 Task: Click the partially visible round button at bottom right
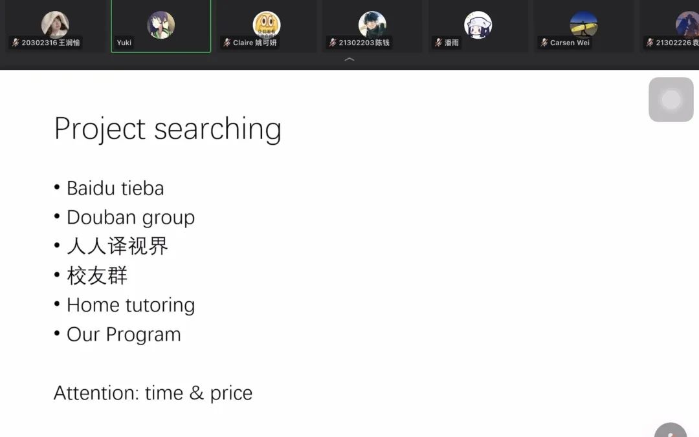(x=671, y=431)
